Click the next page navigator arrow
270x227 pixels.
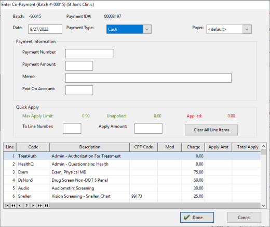pyautogui.click(x=39, y=206)
